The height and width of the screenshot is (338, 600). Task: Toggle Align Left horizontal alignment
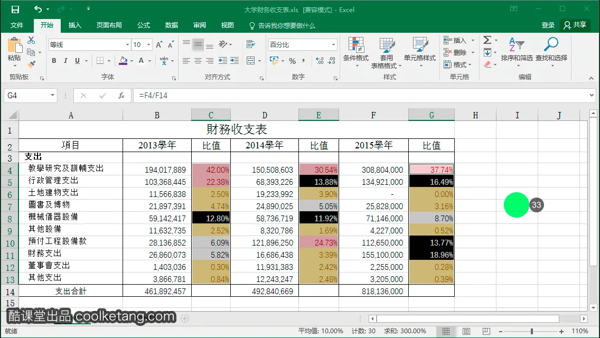pyautogui.click(x=186, y=61)
